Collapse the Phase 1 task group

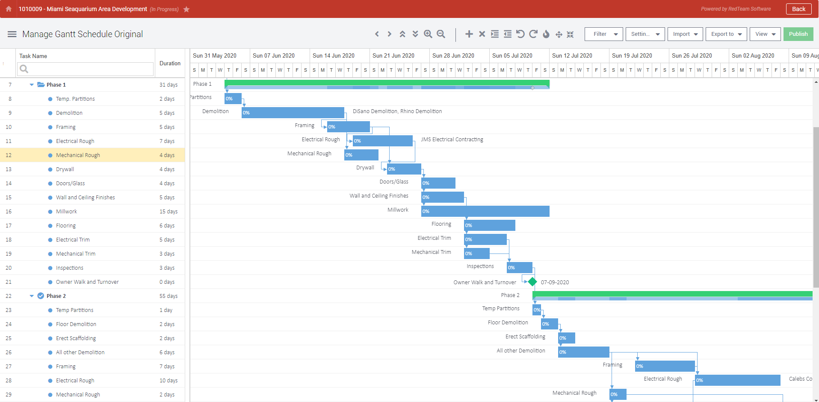click(x=32, y=84)
